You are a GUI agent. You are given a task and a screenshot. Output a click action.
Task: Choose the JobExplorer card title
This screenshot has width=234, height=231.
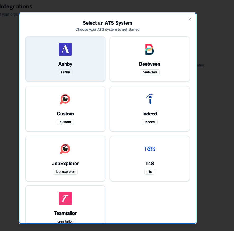tap(65, 163)
